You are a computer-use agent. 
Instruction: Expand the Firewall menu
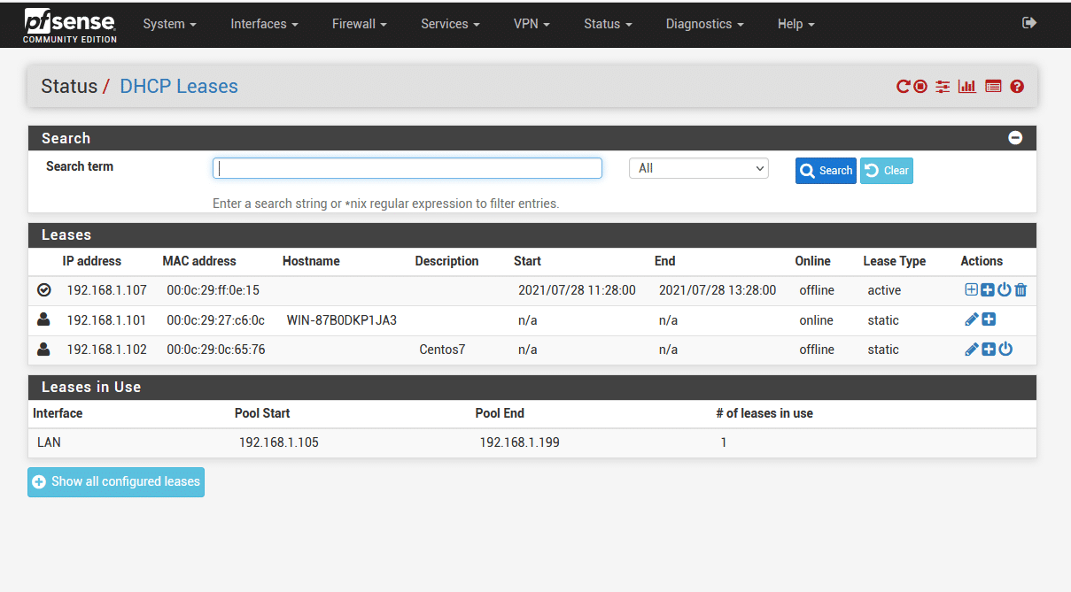coord(358,24)
